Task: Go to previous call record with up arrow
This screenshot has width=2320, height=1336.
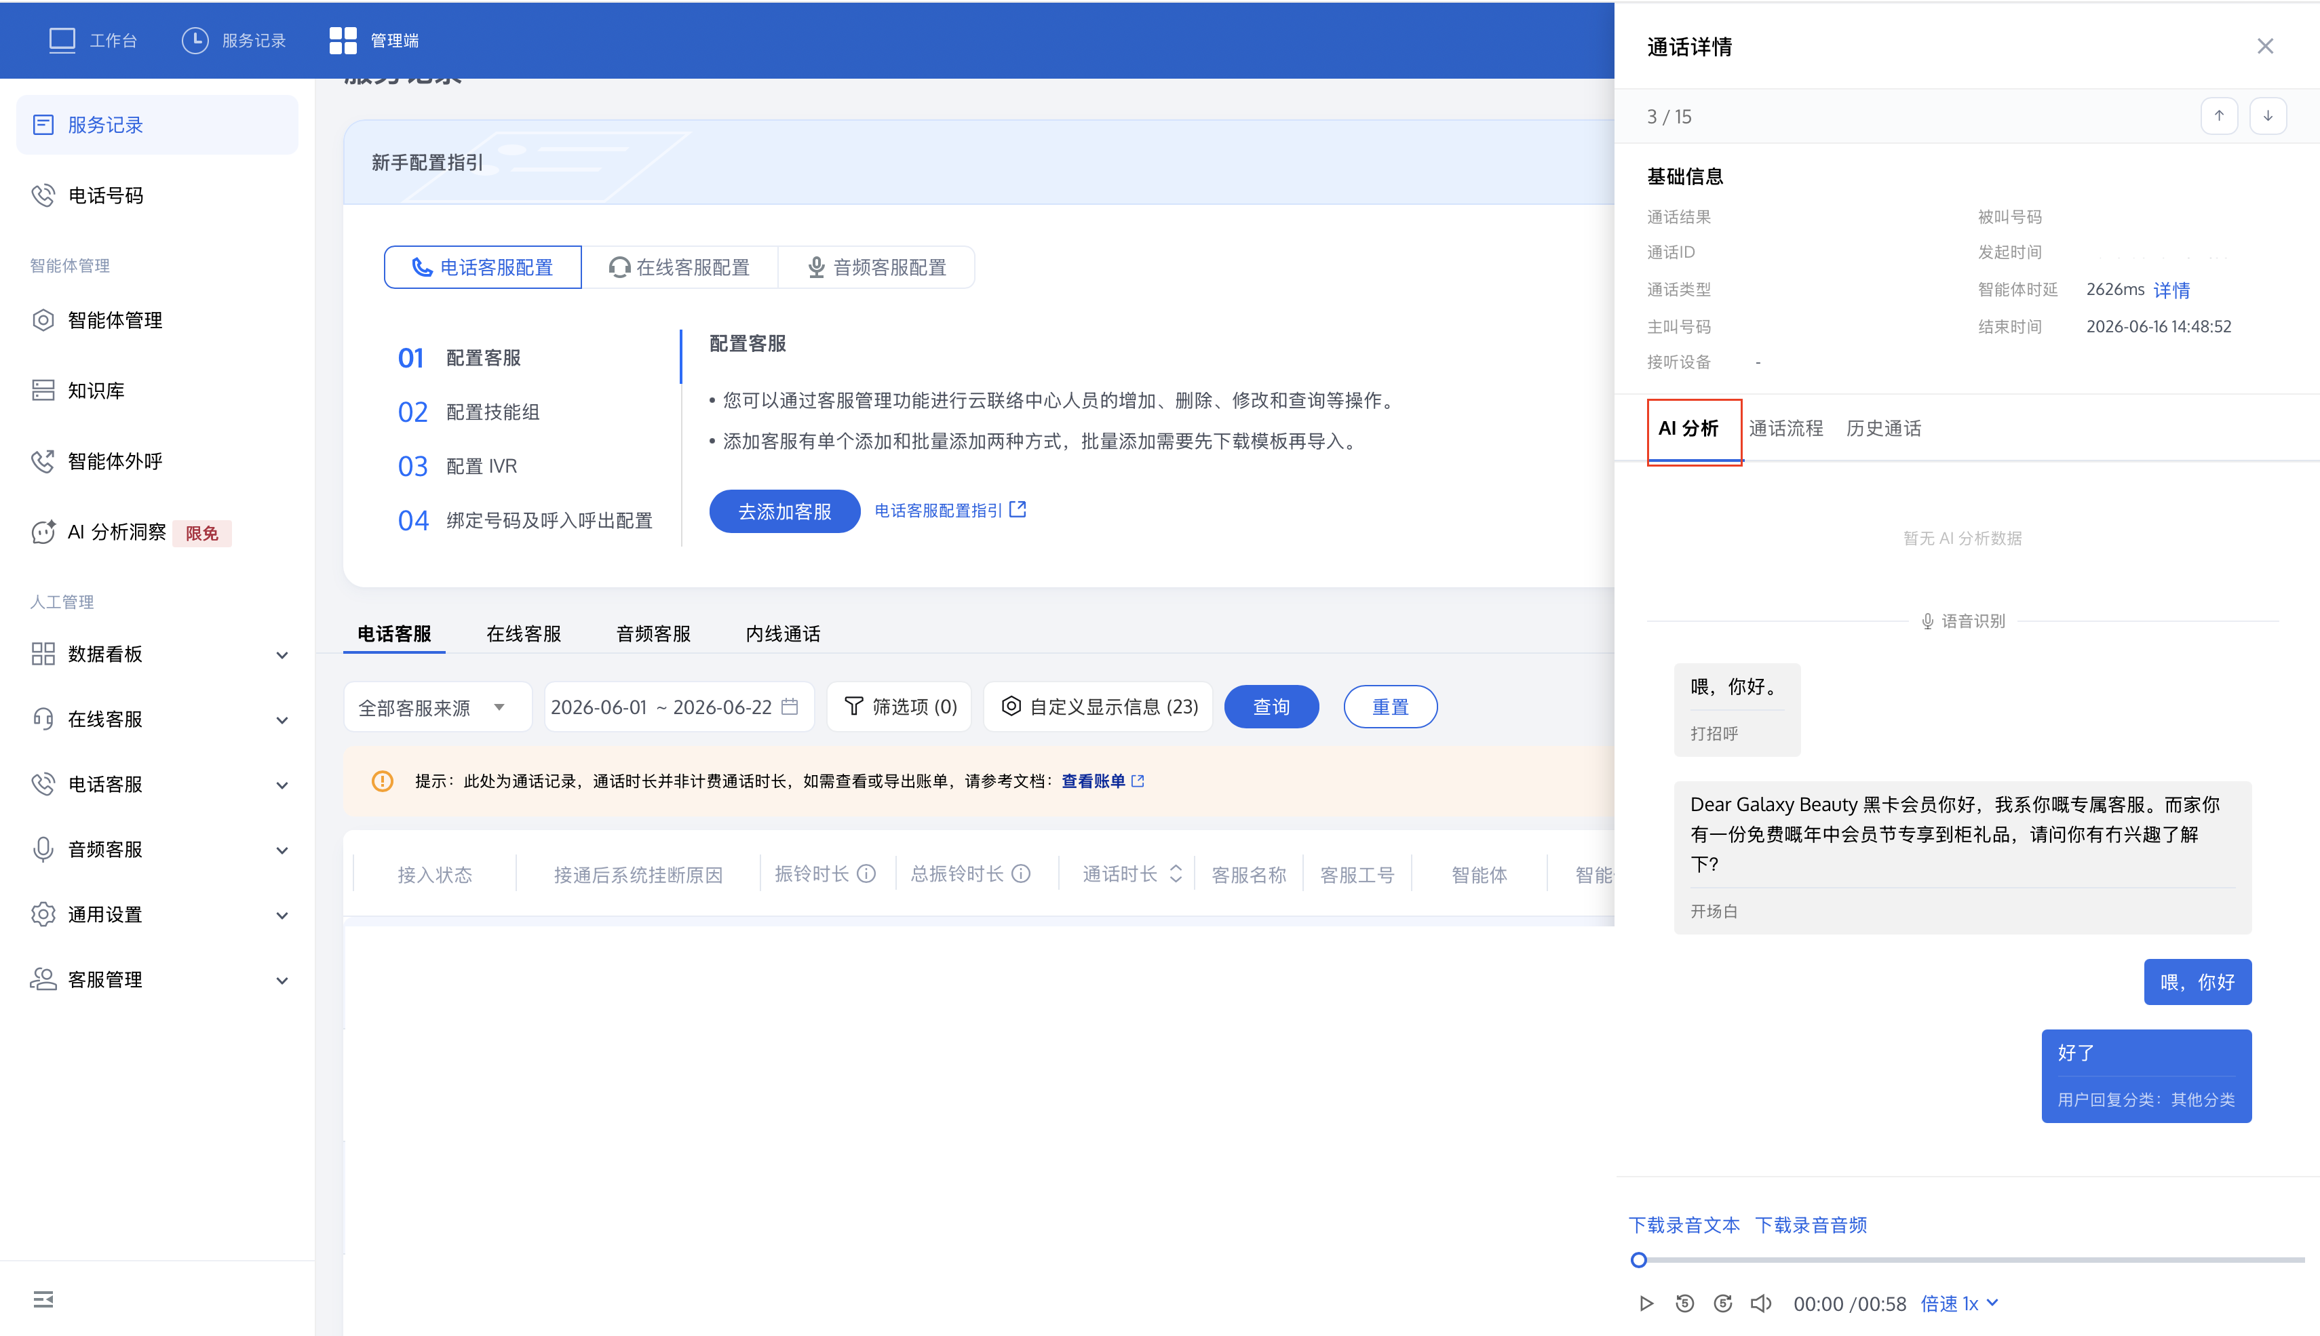Action: point(2219,115)
